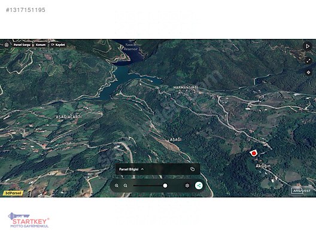Viewport: 316px width, 237px height.
Task: Open the home icon in top toolbar
Action: (x=7, y=44)
